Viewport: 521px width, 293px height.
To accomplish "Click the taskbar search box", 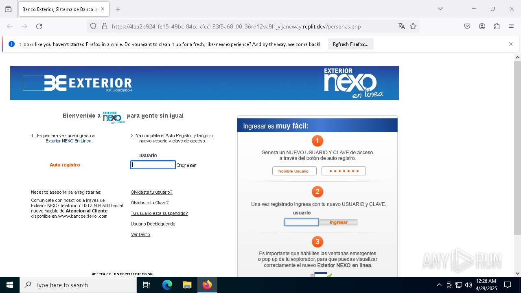I will pos(78,285).
